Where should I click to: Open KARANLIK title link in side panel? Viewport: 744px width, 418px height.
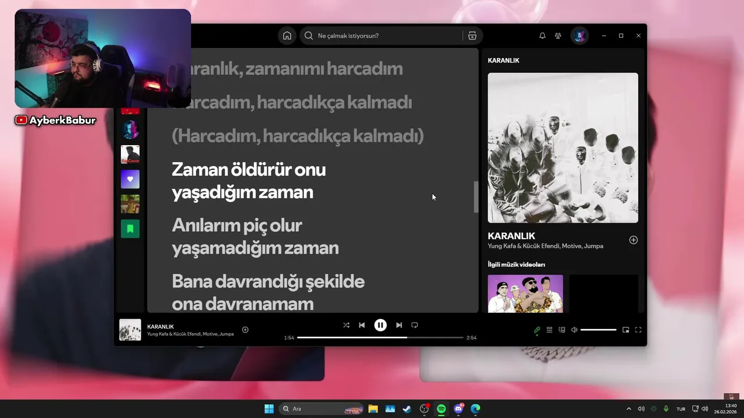pyautogui.click(x=512, y=236)
